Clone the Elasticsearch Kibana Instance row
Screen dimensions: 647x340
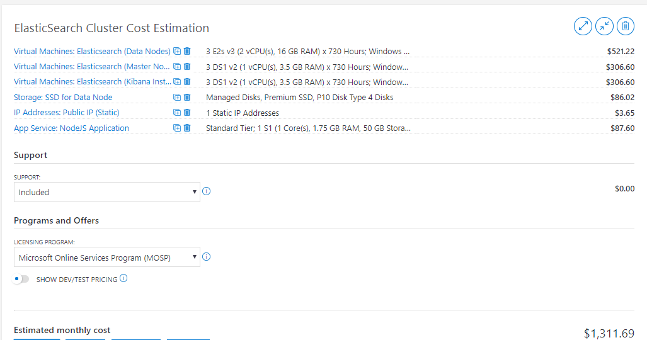point(177,82)
